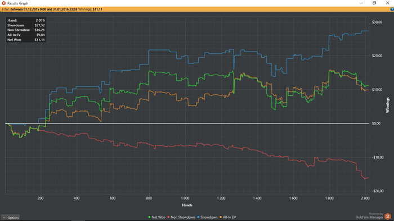The image size is (394, 221).
Task: Click the -$10,00 axis label
Action: tap(378, 157)
